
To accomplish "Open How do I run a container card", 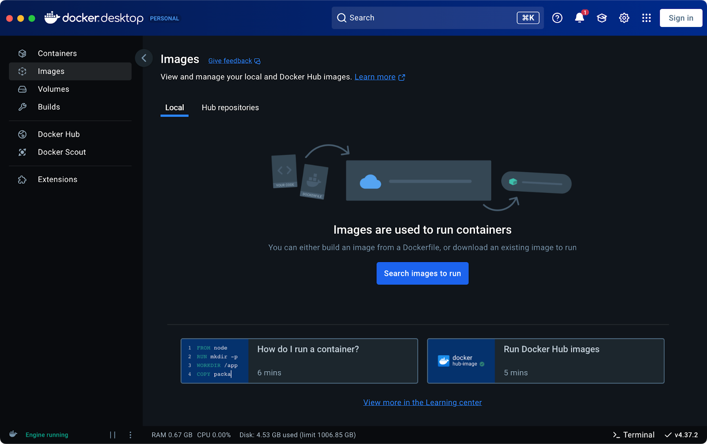I will (299, 361).
